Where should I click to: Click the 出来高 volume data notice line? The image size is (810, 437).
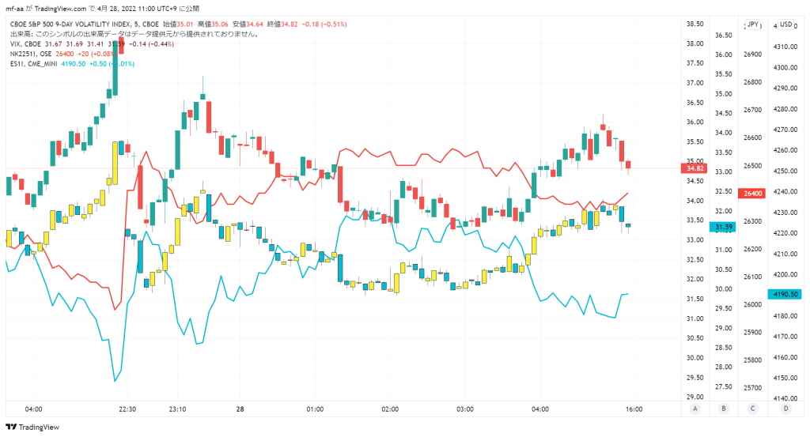(x=136, y=34)
